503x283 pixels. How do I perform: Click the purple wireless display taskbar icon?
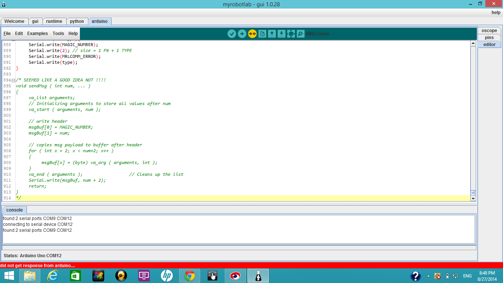144,276
